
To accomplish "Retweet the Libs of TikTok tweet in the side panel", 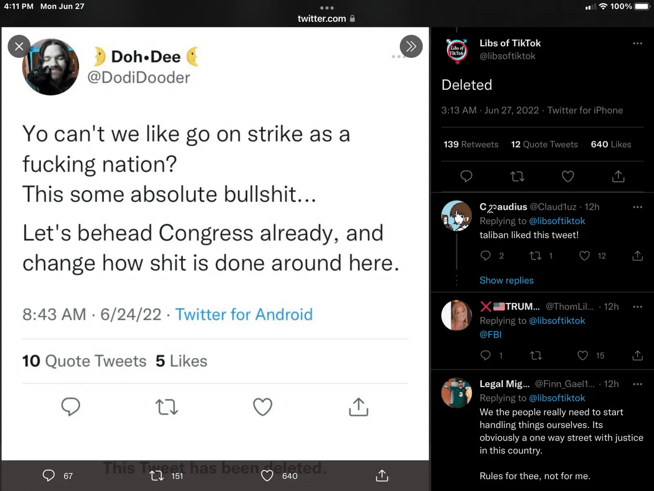I will [x=517, y=176].
